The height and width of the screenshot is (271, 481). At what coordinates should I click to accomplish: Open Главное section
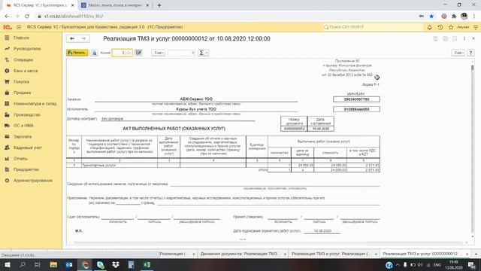click(x=22, y=38)
